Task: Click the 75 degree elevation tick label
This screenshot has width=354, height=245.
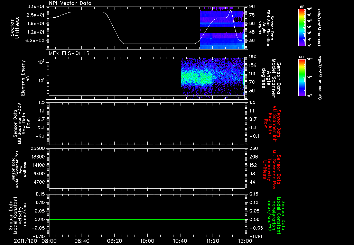Action: coord(252,15)
